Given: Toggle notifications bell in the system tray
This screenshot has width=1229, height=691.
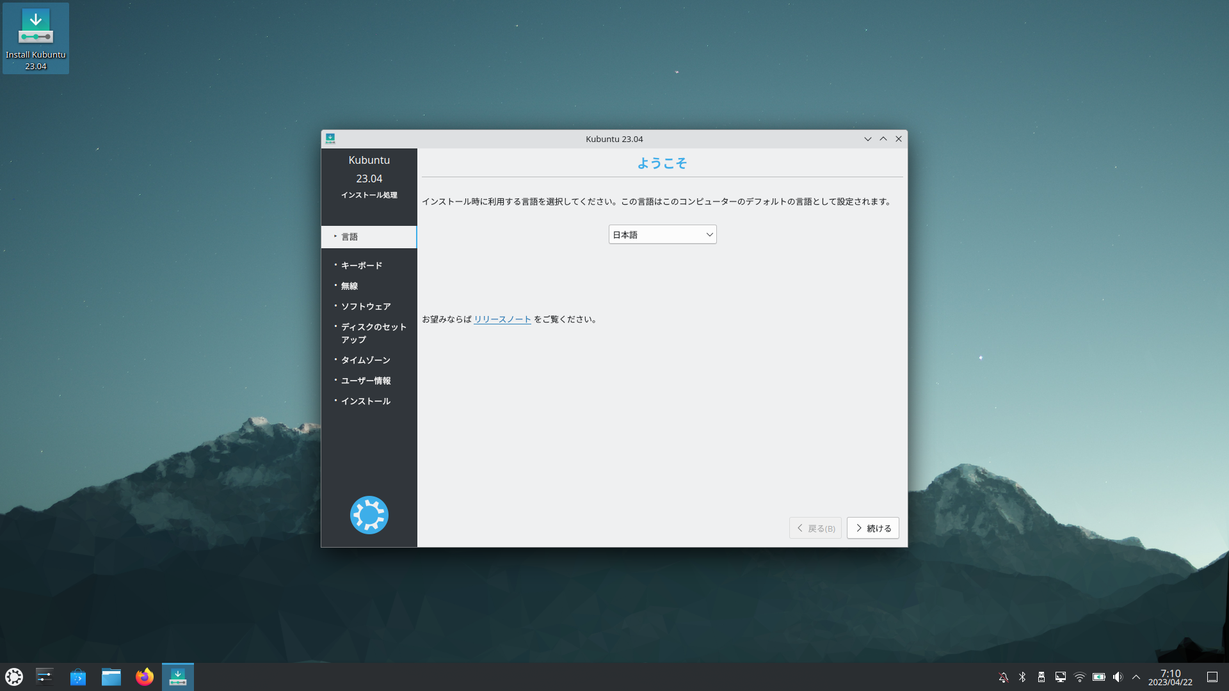Looking at the screenshot, I should point(1003,677).
